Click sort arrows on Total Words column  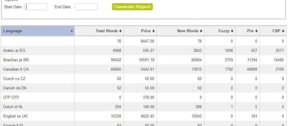pos(120,31)
